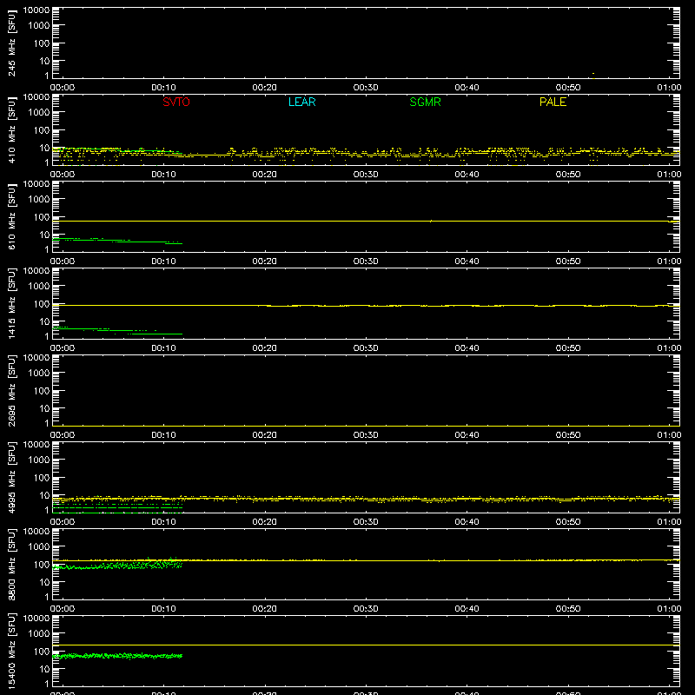This screenshot has width=695, height=695.
Task: Click the yellow PALE station legend label
Action: click(553, 102)
